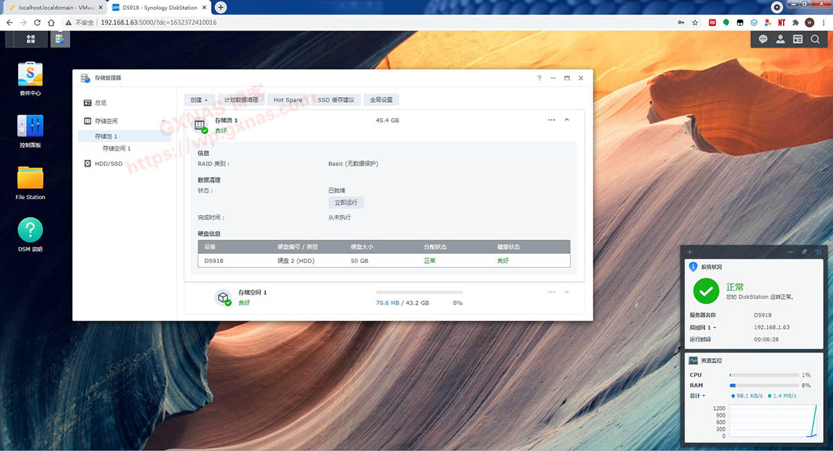Click the uptime value 00:06:28
The height and width of the screenshot is (451, 833).
[x=766, y=339]
